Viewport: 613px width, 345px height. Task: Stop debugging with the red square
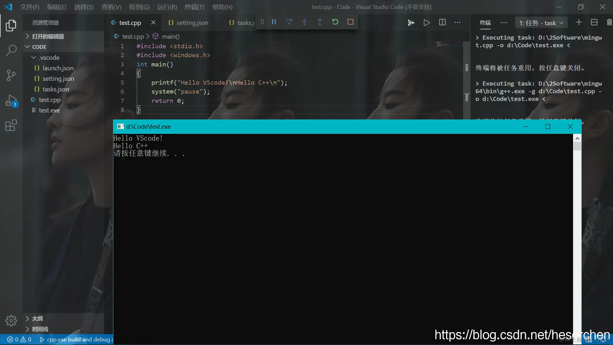pos(350,22)
